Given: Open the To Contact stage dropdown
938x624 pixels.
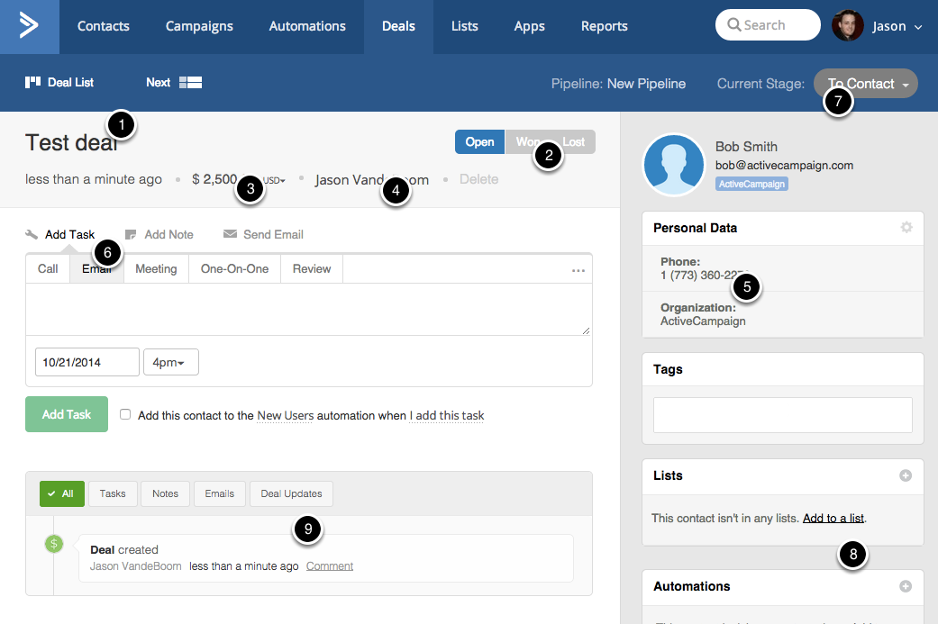Looking at the screenshot, I should pyautogui.click(x=866, y=84).
